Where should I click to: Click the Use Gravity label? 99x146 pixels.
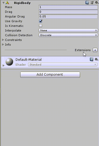coord(14,21)
